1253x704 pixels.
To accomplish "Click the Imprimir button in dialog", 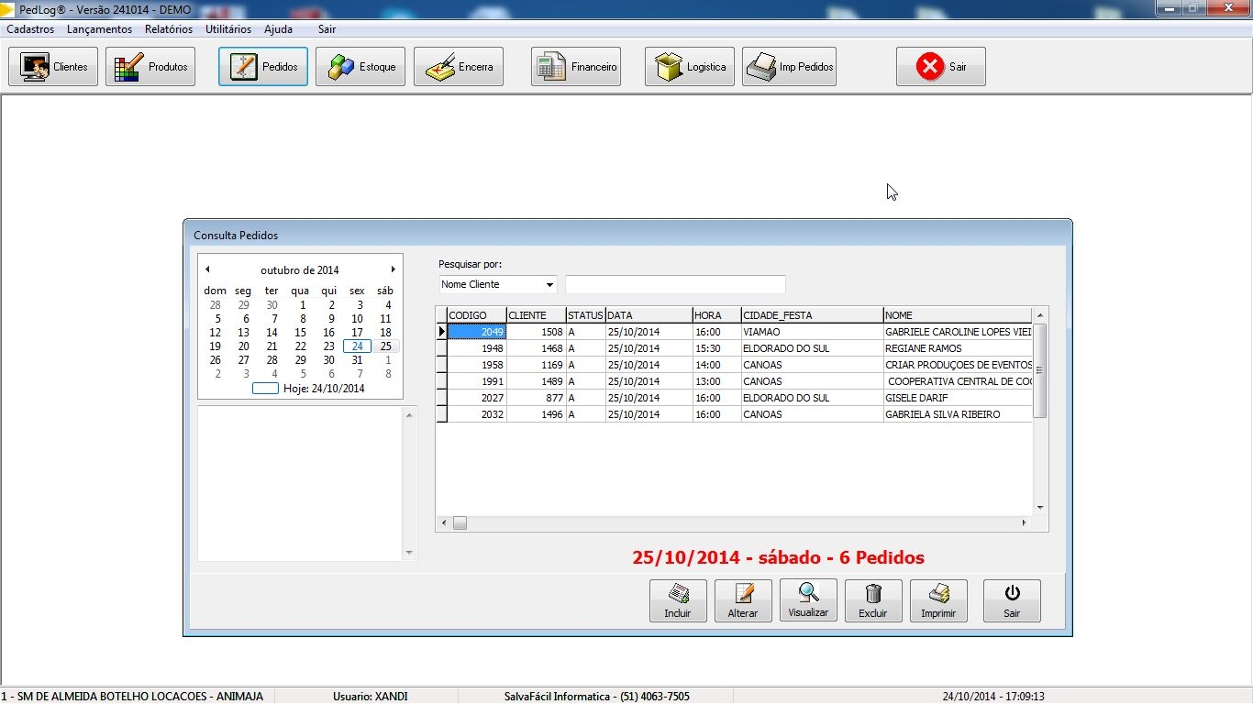I will coord(938,600).
